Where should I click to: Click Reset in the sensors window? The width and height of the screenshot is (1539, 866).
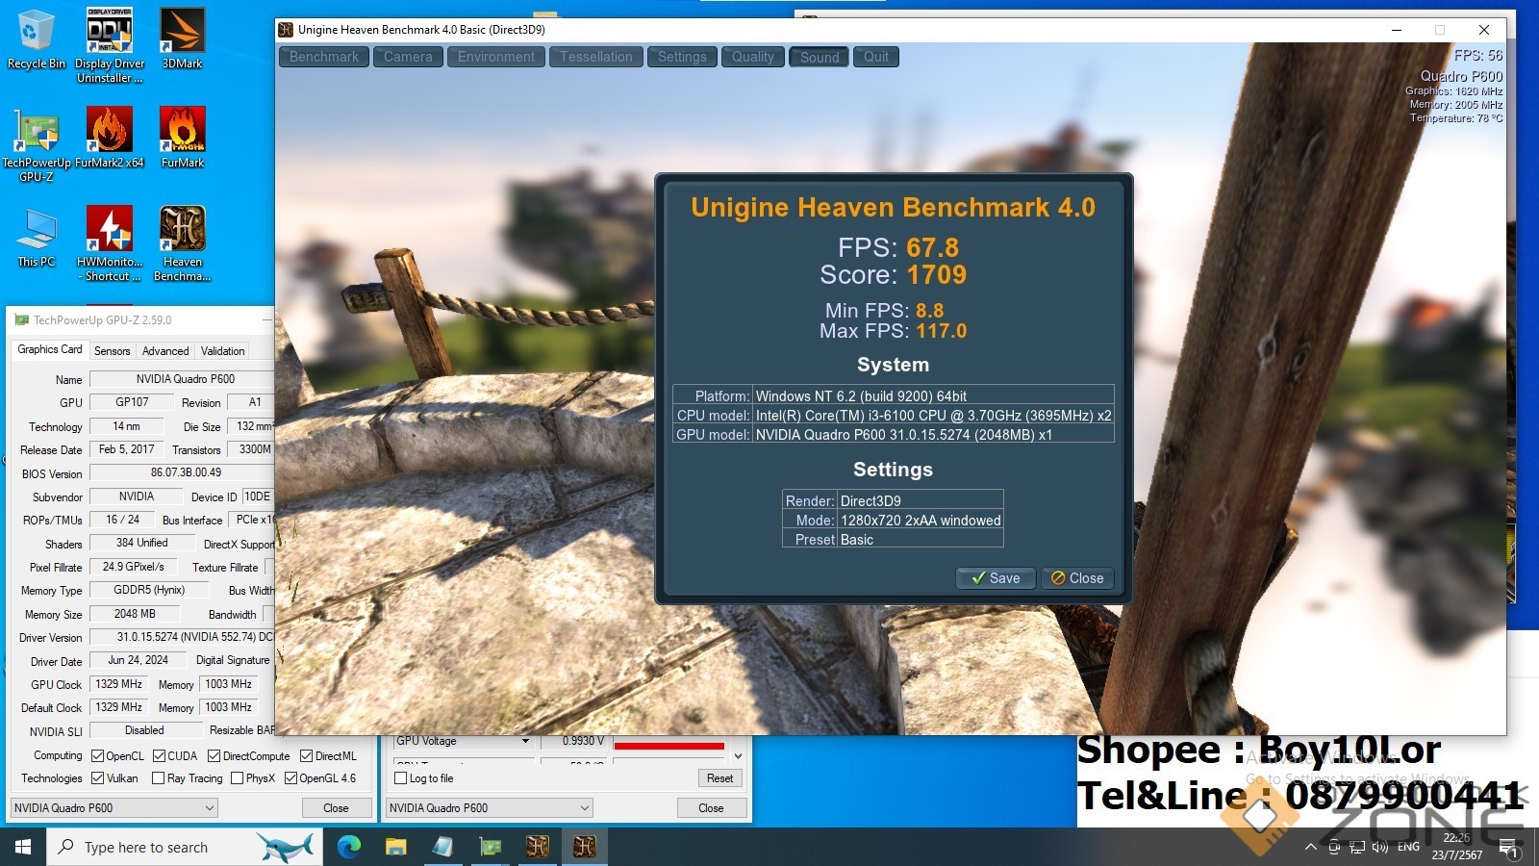(719, 778)
